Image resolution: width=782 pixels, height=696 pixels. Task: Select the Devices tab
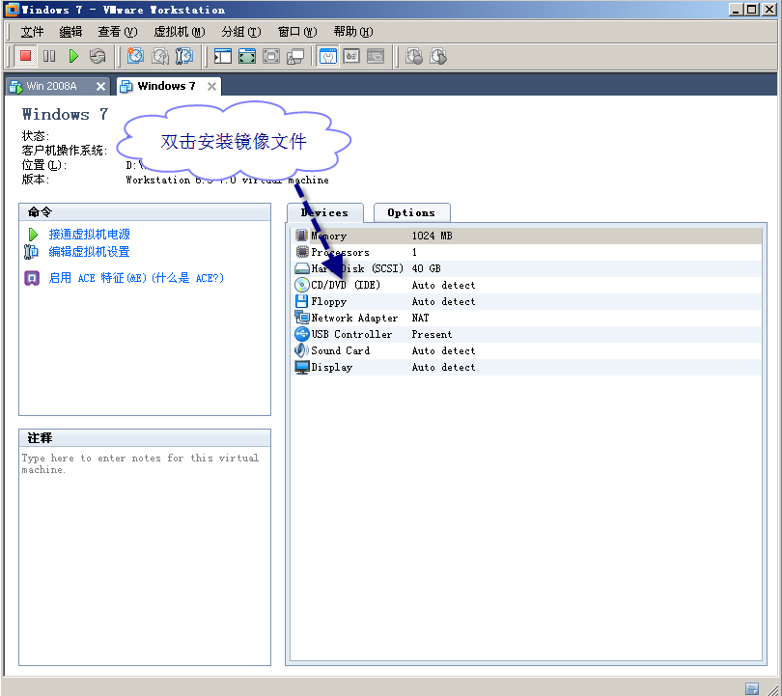pos(324,213)
